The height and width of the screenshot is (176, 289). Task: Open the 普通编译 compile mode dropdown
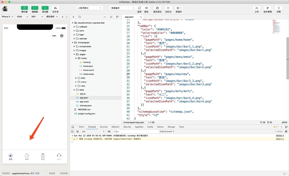123,8
